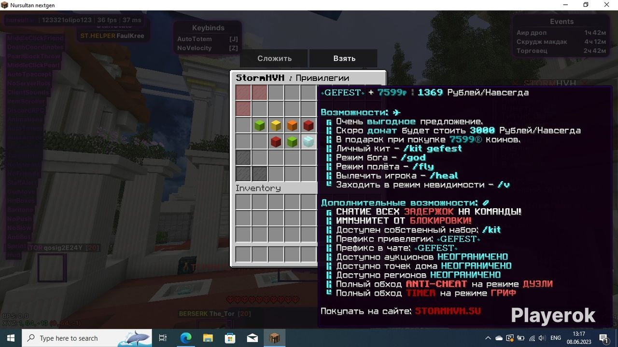Click the Скрудж макдак event row
Viewport: 618px width, 347px height.
561,42
